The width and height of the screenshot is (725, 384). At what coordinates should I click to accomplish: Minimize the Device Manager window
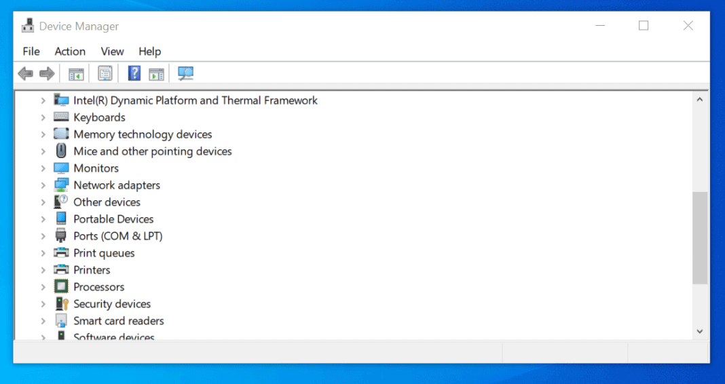click(x=600, y=25)
